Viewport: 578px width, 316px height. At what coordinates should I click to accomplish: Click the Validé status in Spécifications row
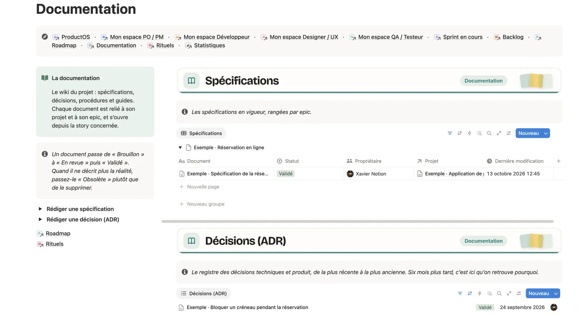pyautogui.click(x=286, y=174)
